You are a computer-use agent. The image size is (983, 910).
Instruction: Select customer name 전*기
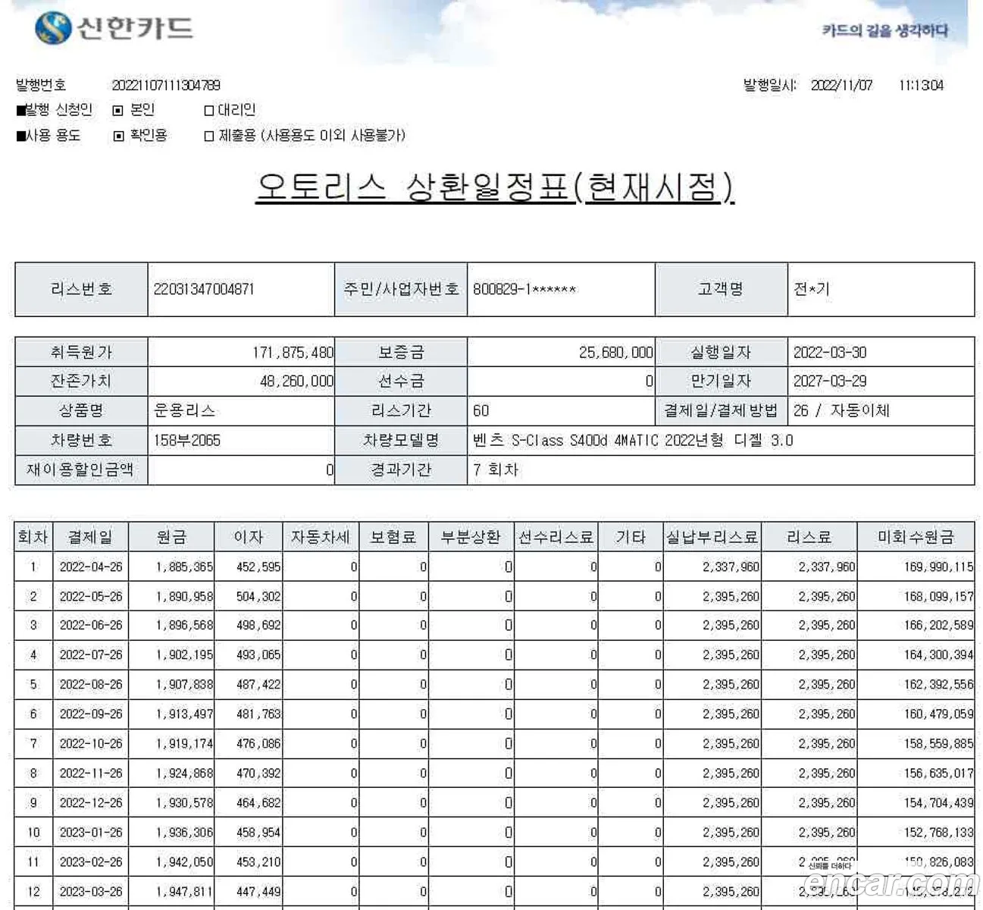(x=812, y=289)
